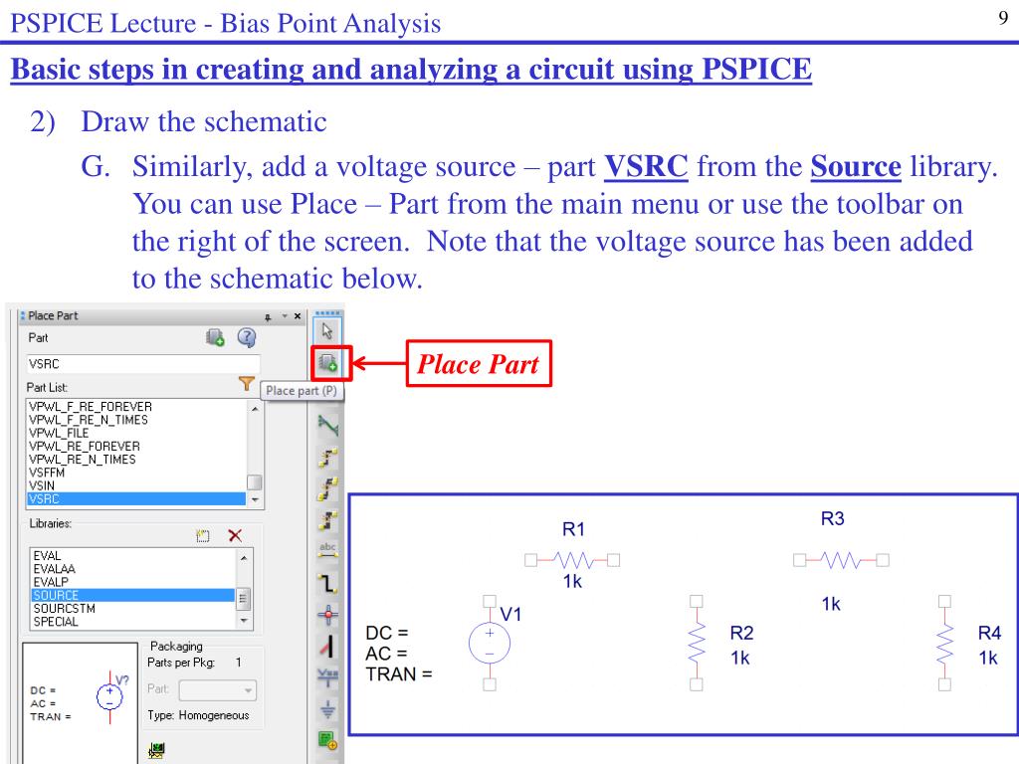The width and height of the screenshot is (1019, 764).
Task: Open the help question-mark icon in panel
Action: click(247, 337)
